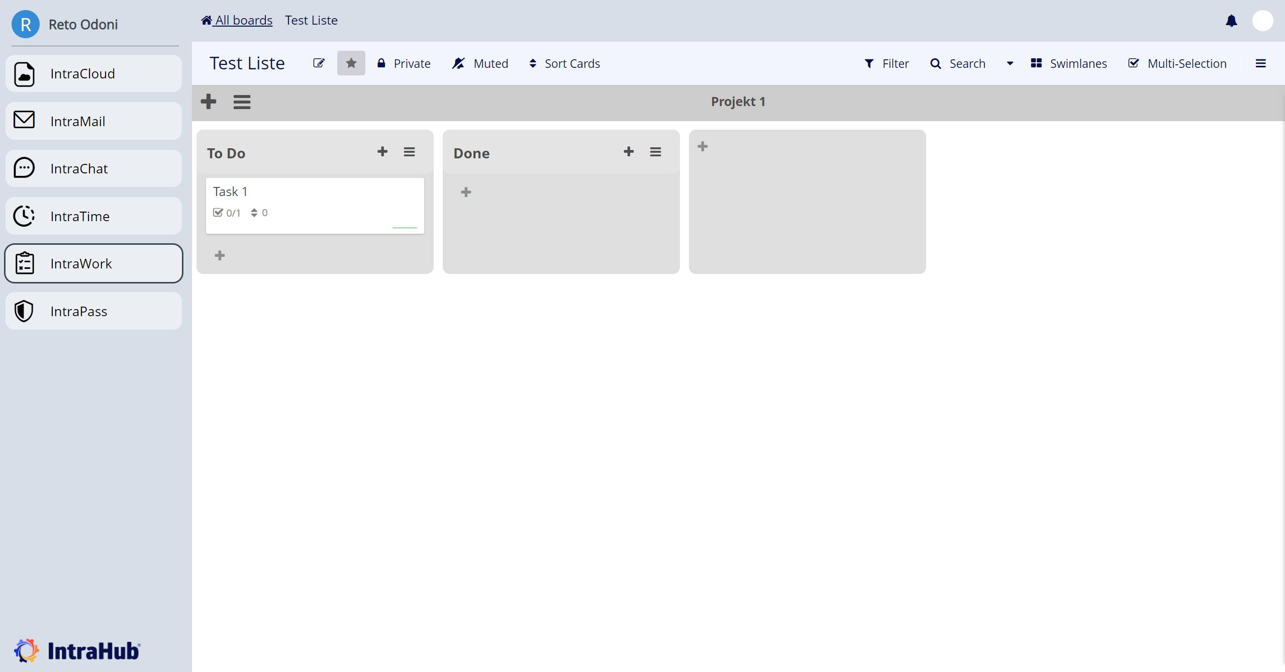Open the To Do list actions menu

(410, 151)
